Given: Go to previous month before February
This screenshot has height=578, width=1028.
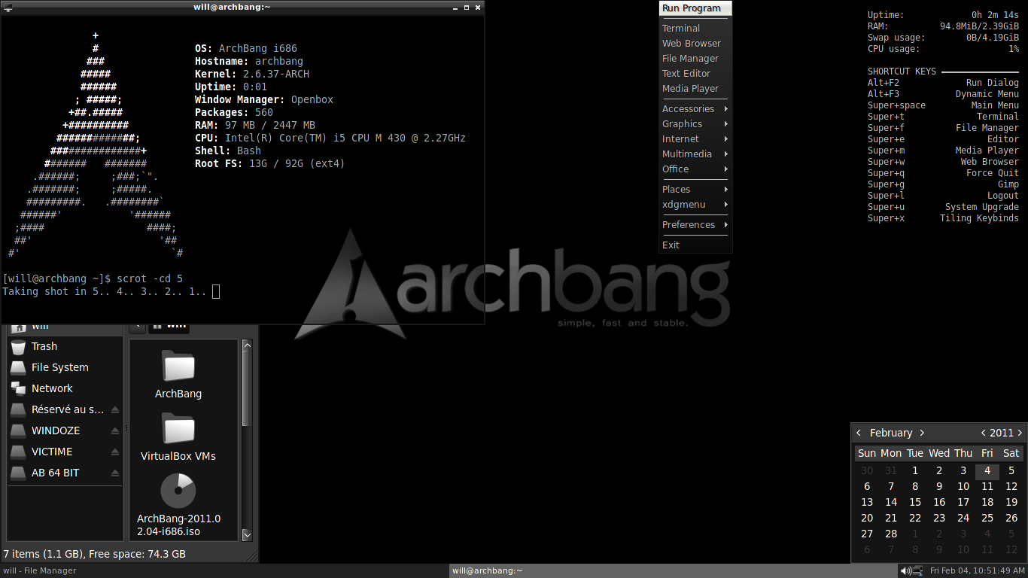Looking at the screenshot, I should [859, 433].
